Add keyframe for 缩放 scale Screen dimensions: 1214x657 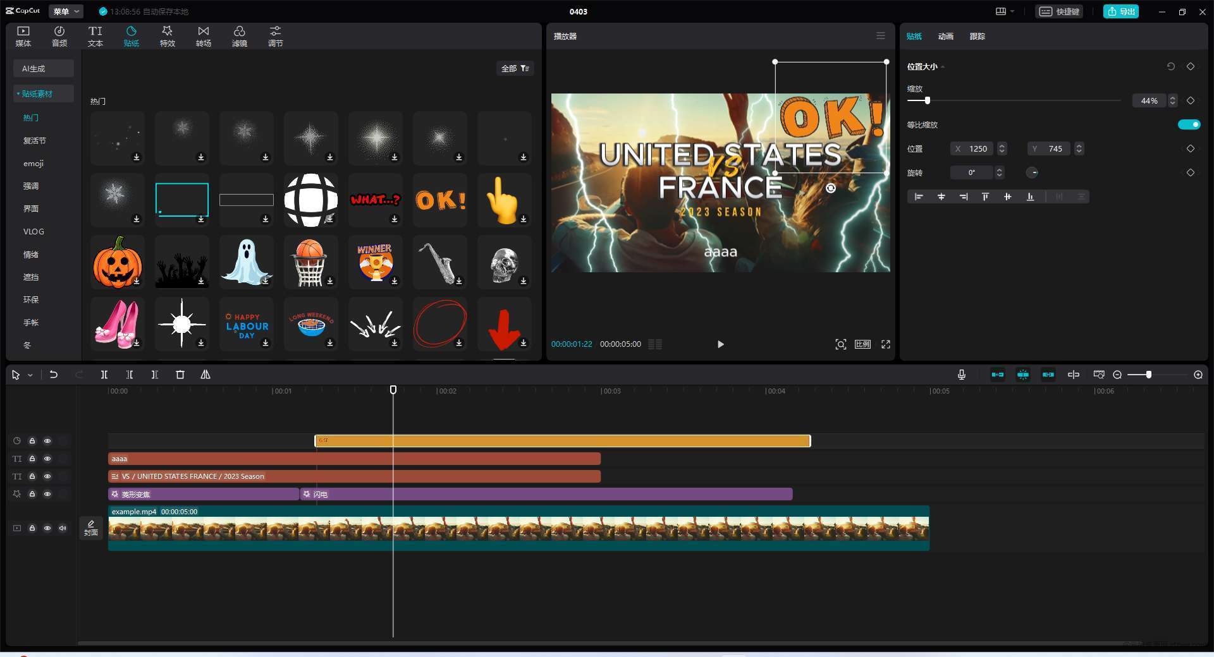coord(1191,100)
